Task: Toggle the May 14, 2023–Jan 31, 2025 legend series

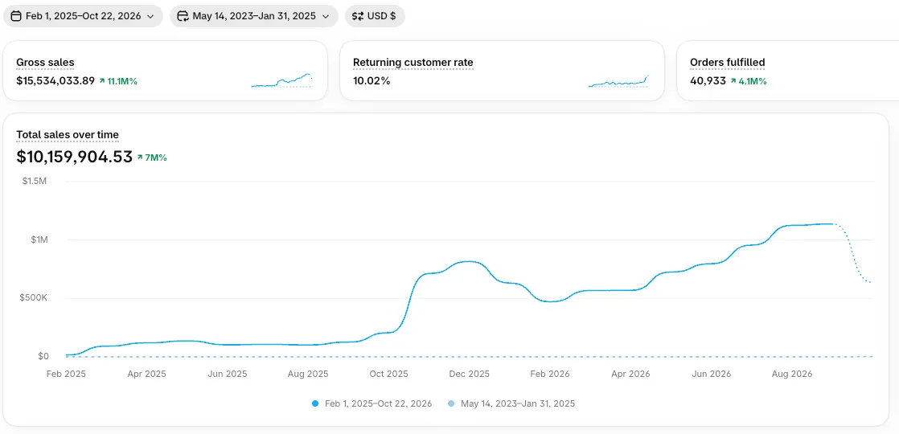Action: 511,403
